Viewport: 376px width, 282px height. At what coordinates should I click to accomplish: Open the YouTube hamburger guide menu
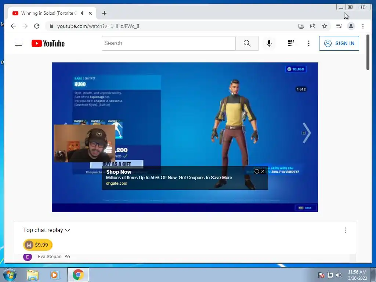pyautogui.click(x=18, y=43)
